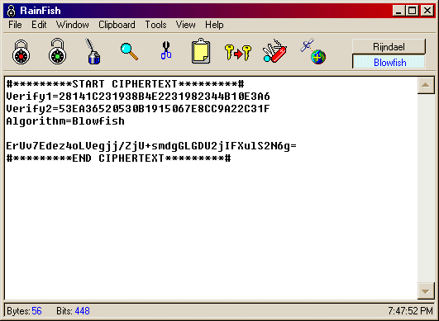Click the scrollbar down arrow
The image size is (439, 321).
coord(426,291)
